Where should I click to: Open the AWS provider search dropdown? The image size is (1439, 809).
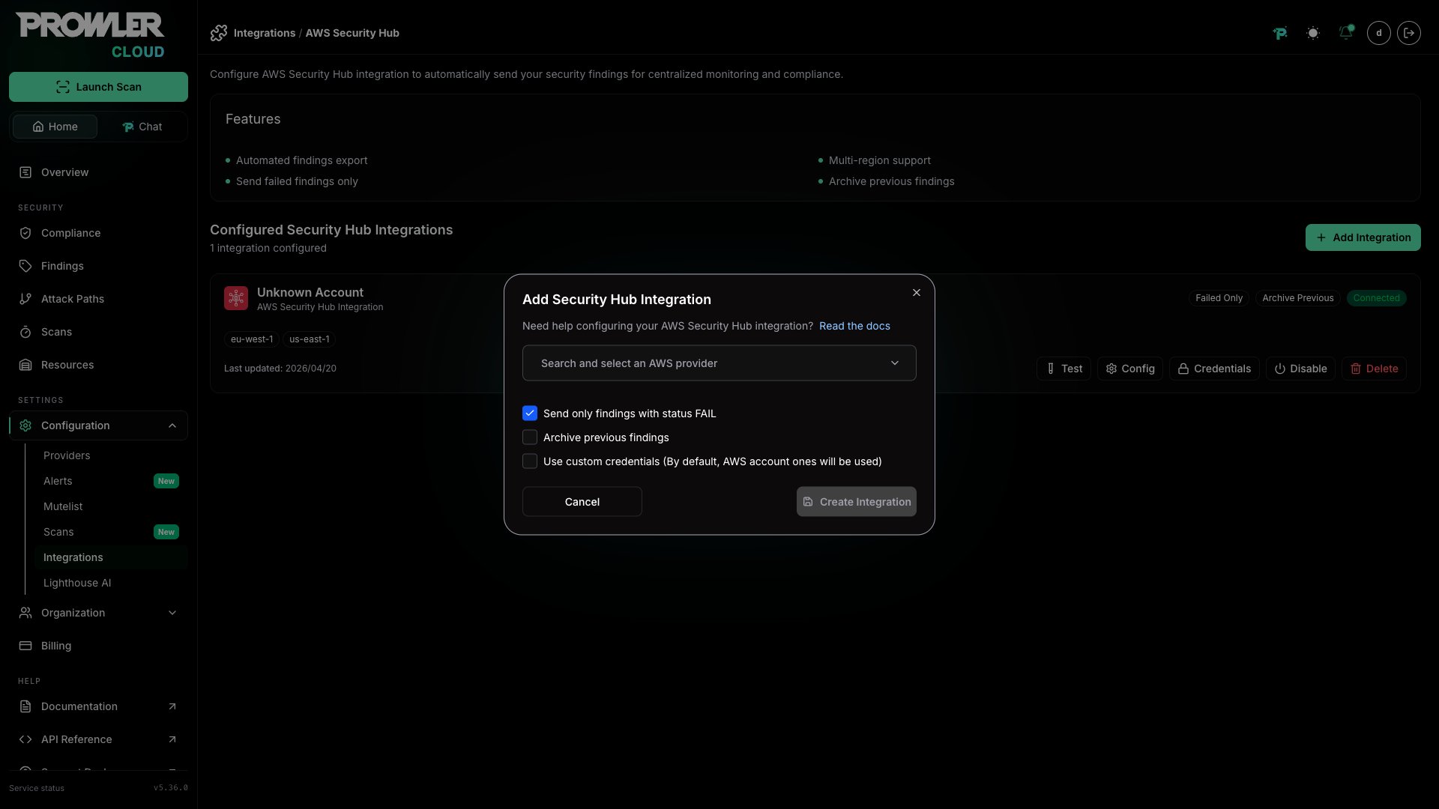point(719,363)
